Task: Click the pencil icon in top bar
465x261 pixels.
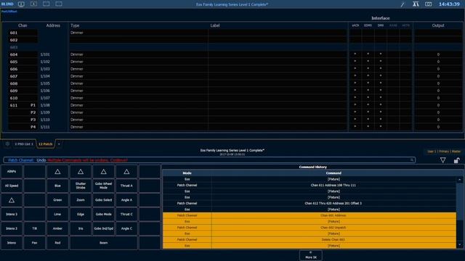Action: (403, 4)
